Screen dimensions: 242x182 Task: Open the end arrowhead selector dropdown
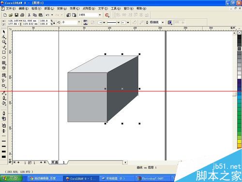[128, 22]
